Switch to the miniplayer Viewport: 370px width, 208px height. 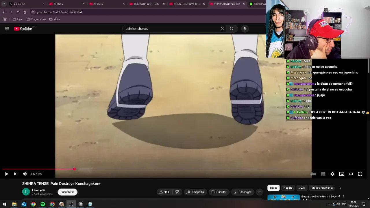coord(342,174)
